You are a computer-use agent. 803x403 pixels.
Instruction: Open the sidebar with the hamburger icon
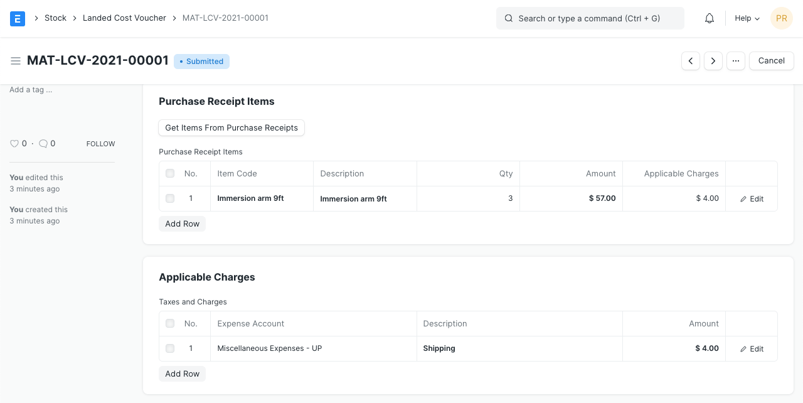[16, 61]
